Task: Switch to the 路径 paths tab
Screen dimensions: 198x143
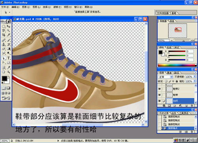Action: tap(177, 72)
